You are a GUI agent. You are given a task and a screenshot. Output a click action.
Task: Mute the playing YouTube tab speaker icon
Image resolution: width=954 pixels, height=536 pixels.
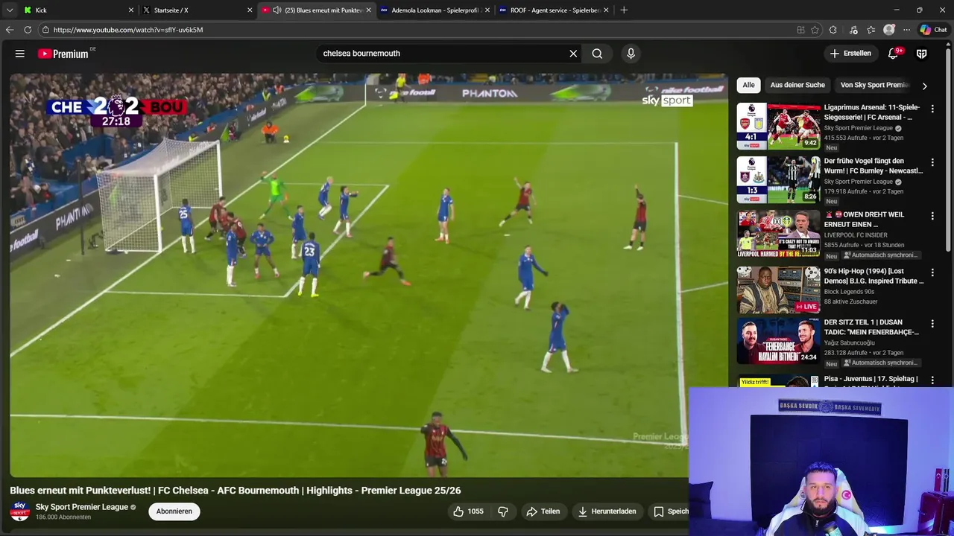tap(277, 10)
